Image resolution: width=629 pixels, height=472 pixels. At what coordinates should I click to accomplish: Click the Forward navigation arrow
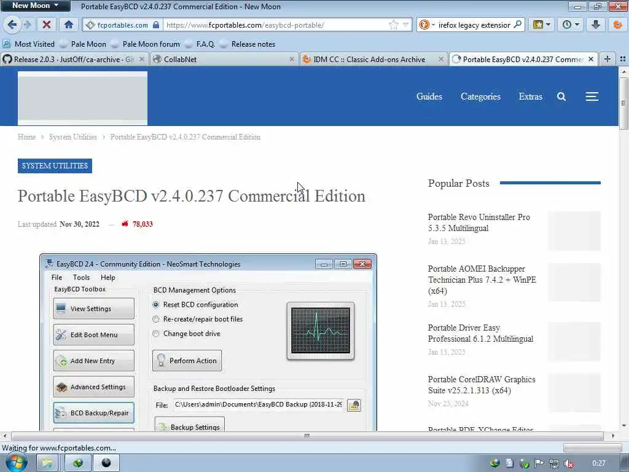point(27,25)
